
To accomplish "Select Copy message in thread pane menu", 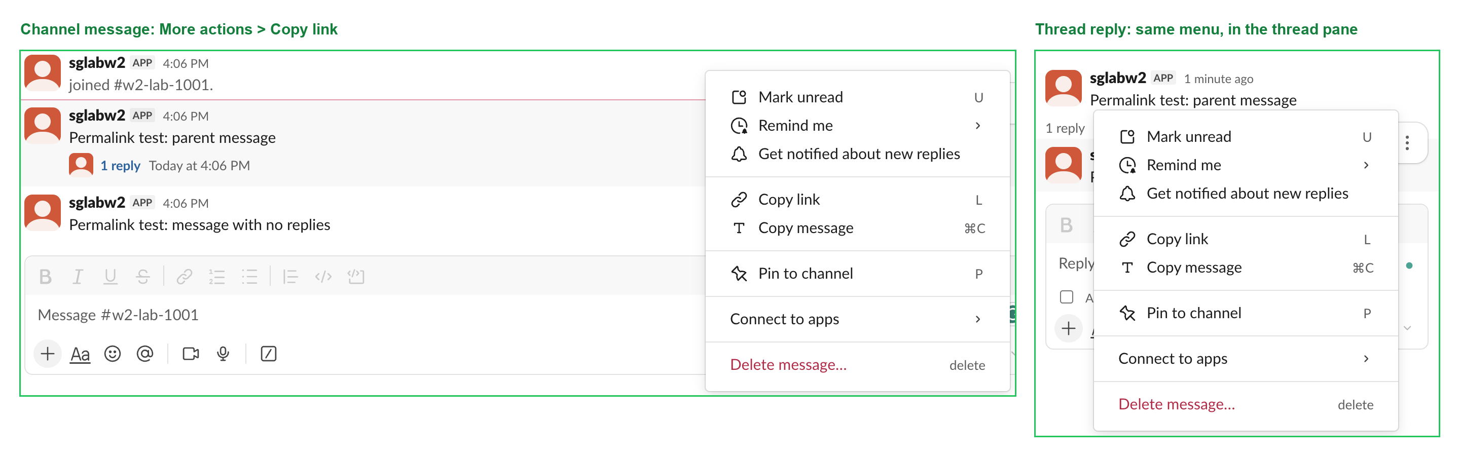I will pos(1246,268).
